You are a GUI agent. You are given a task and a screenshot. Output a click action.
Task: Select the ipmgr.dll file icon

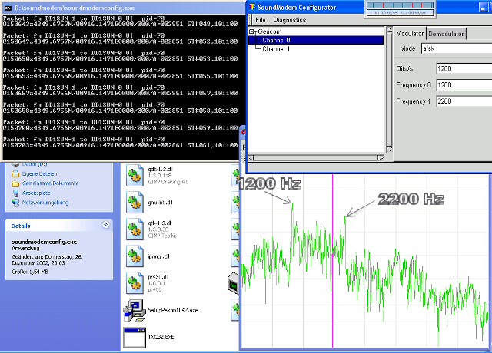click(135, 255)
